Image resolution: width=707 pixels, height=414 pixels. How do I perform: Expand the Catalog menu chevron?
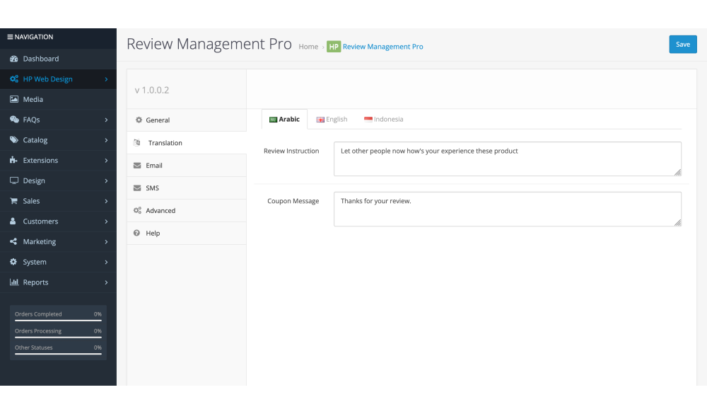pyautogui.click(x=106, y=140)
